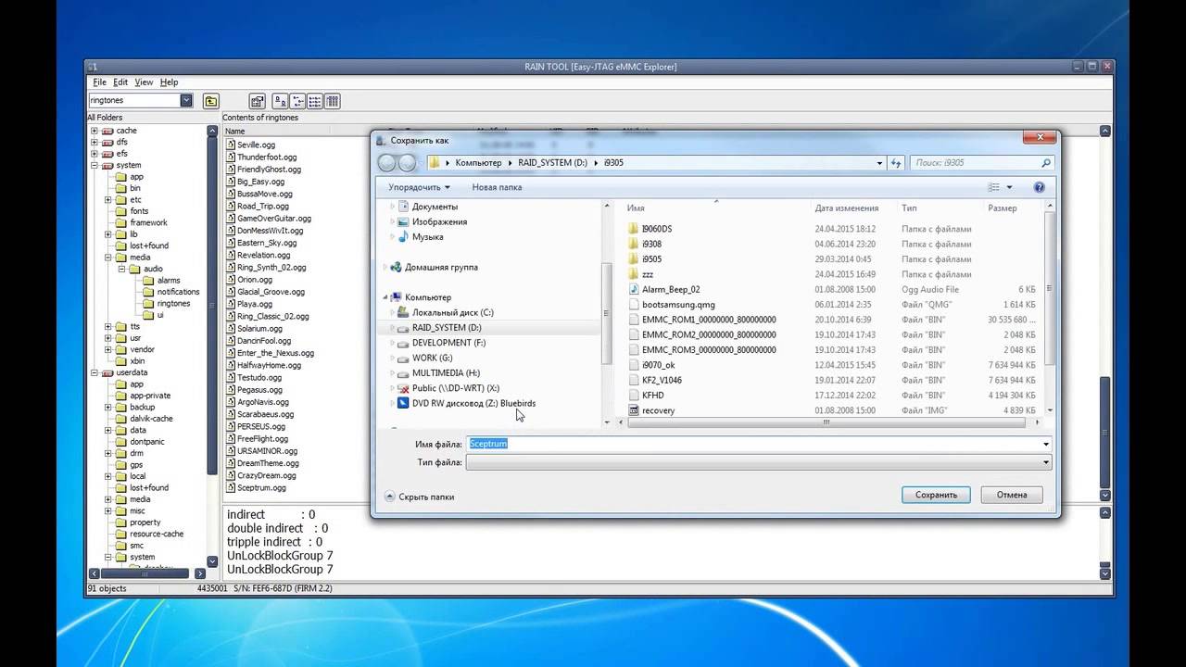Collapse the userdata tree node
The image size is (1186, 667).
[x=95, y=372]
